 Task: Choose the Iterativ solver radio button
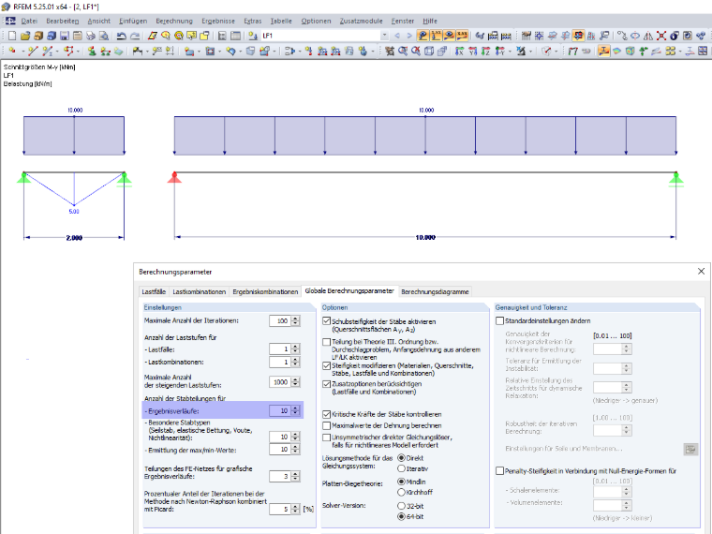tap(401, 468)
